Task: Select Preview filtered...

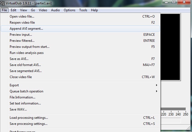Action: [80, 41]
